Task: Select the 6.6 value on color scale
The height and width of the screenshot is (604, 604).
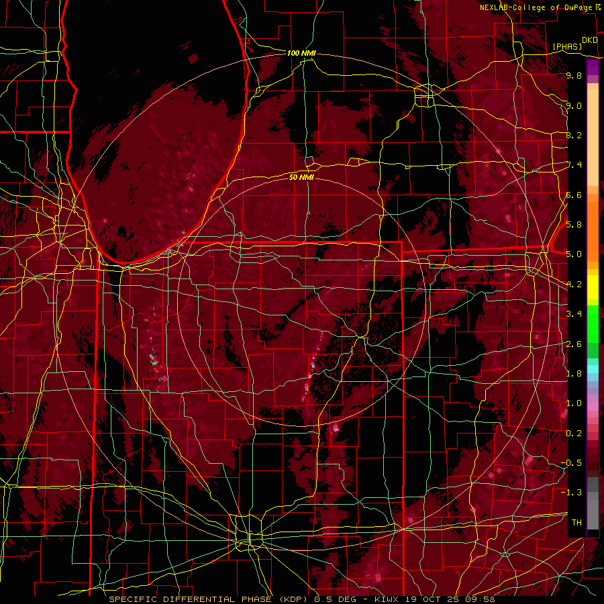Action: (574, 195)
